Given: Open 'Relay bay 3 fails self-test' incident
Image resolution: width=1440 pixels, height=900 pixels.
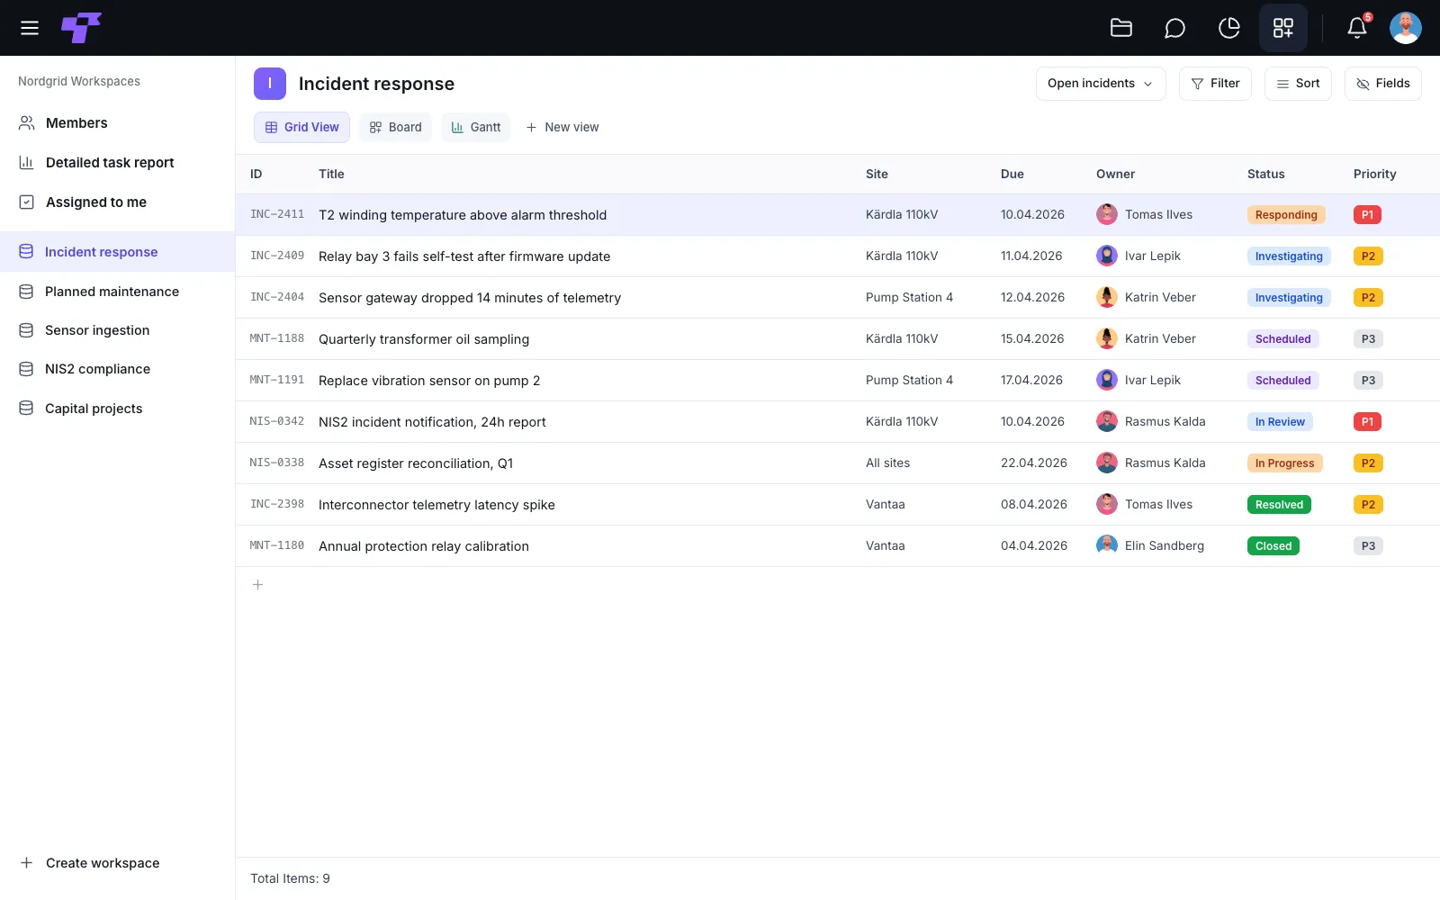Looking at the screenshot, I should tap(464, 256).
